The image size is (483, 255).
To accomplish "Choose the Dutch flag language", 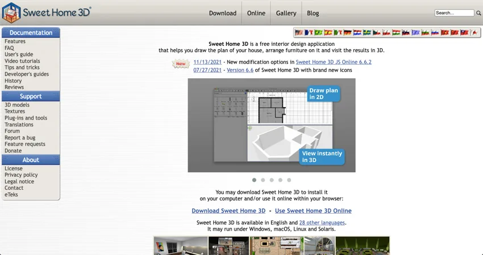I will (x=357, y=32).
